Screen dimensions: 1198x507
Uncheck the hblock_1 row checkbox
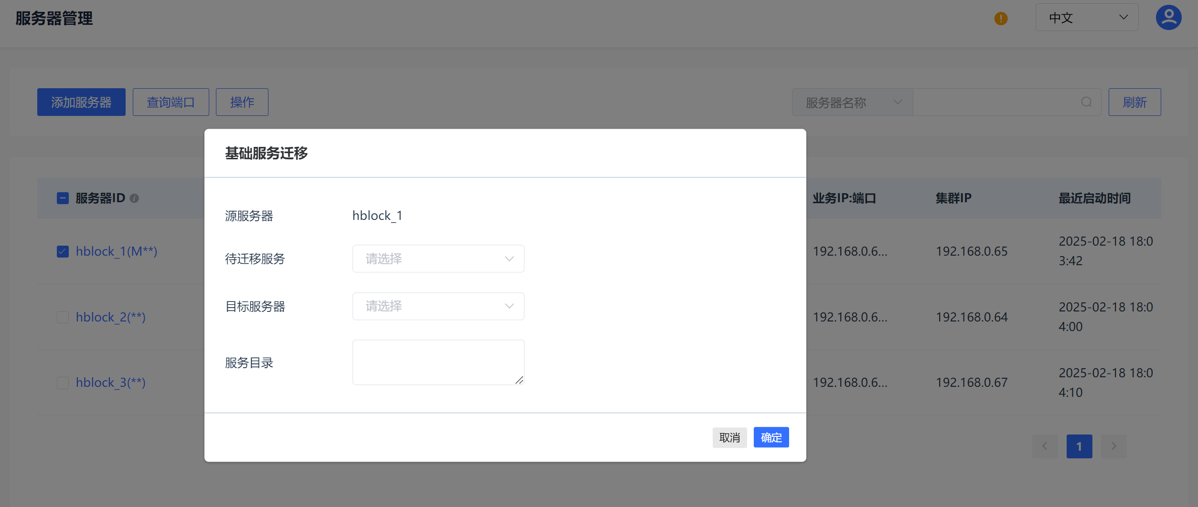(63, 251)
